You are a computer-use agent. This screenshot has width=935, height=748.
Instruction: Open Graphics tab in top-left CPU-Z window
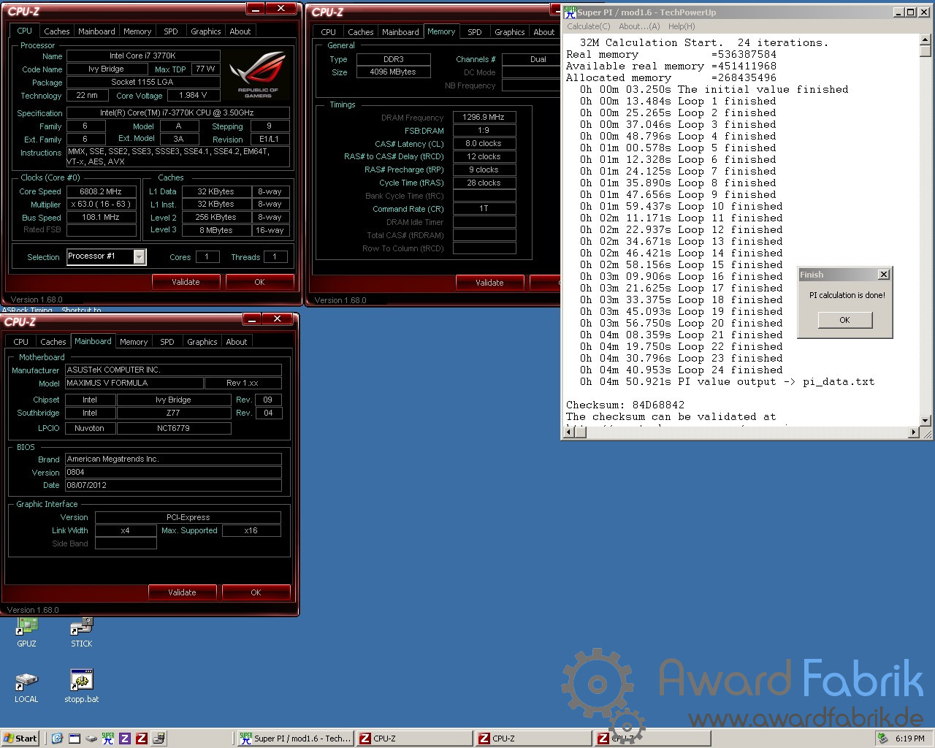point(205,31)
